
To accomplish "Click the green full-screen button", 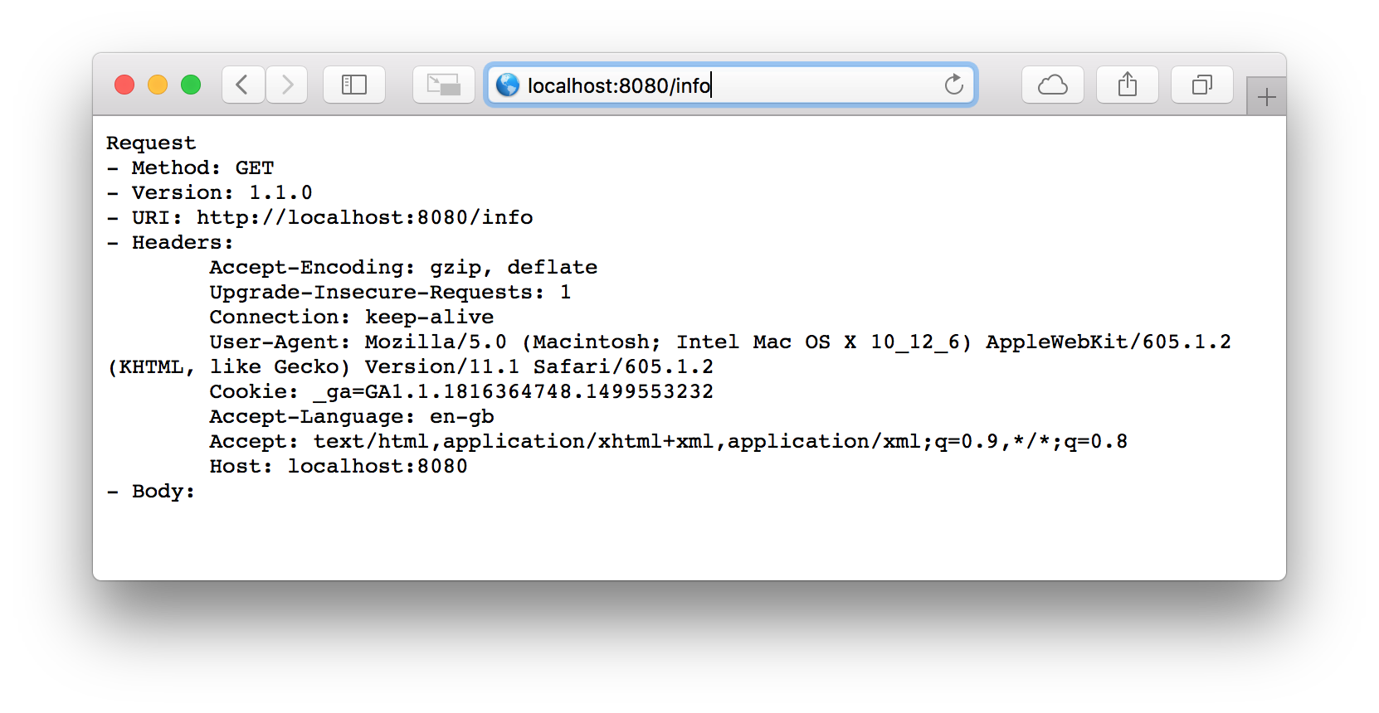I will point(191,85).
